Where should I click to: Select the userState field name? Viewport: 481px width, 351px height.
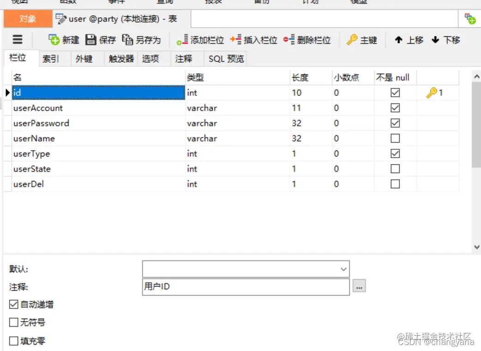click(98, 169)
